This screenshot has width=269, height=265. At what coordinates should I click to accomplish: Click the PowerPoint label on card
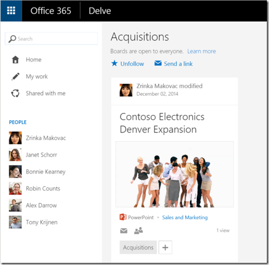click(x=141, y=217)
